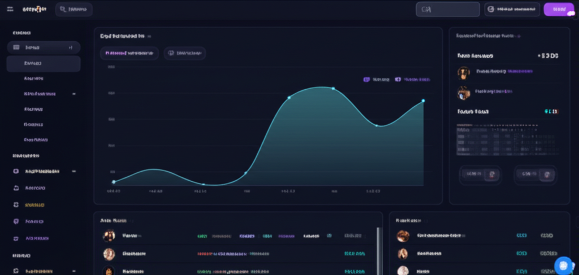Expand the third sidebar sub-item with the dash
The width and height of the screenshot is (579, 275).
[x=74, y=94]
